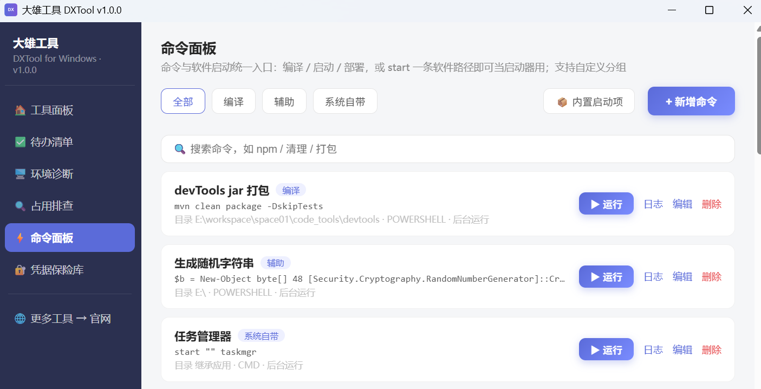Click 删除 on 任务管理器 card

point(712,350)
